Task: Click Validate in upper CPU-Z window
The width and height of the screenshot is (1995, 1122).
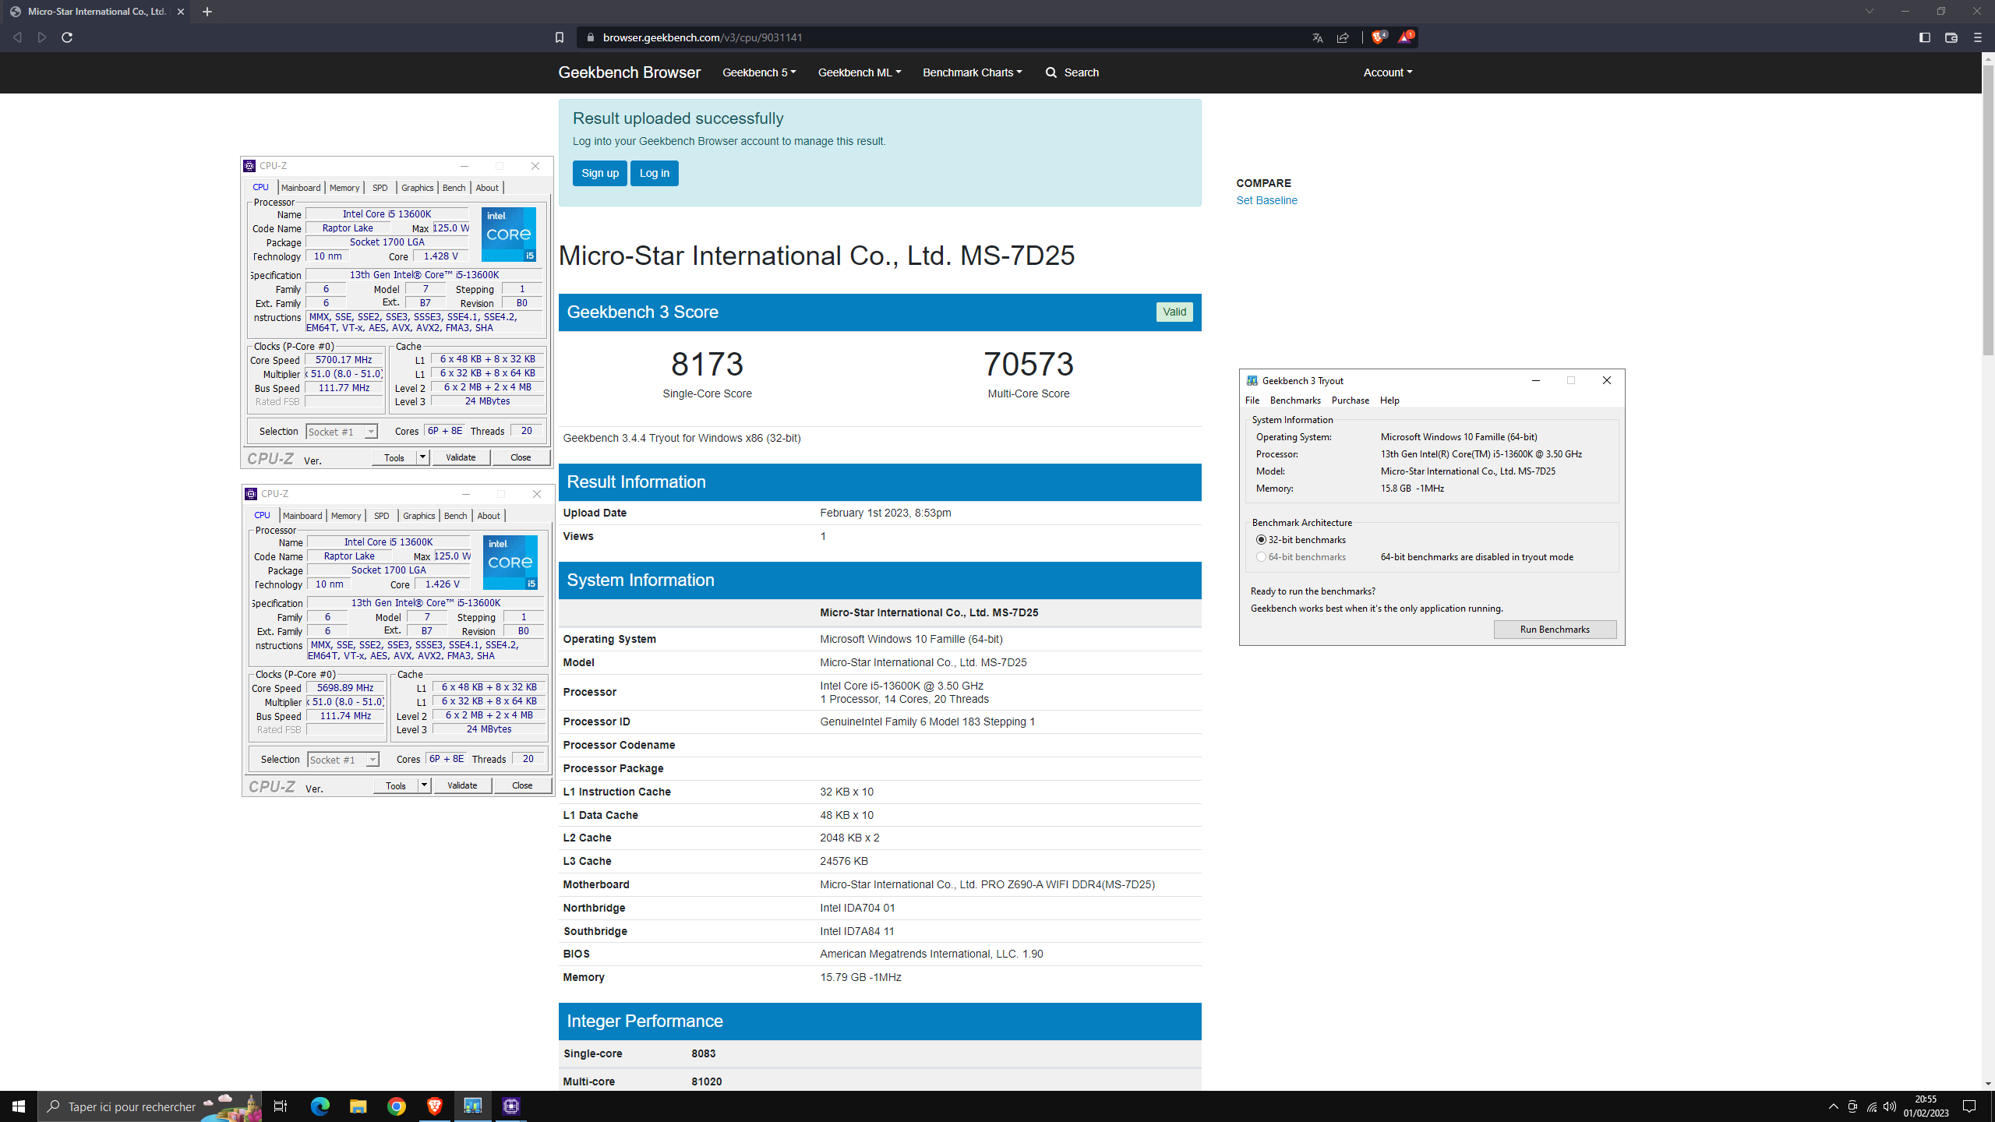Action: point(461,457)
